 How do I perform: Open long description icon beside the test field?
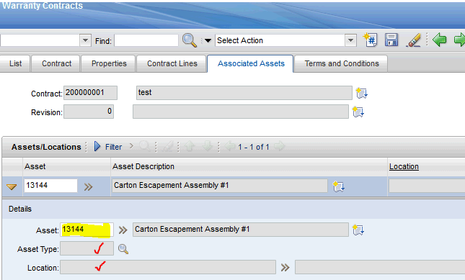[x=361, y=94]
